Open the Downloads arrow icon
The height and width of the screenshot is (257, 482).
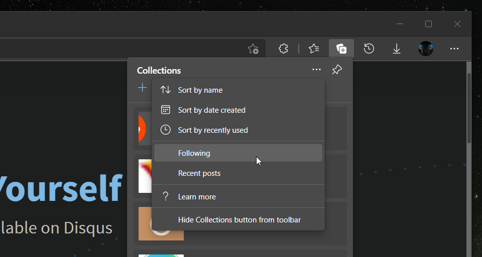coord(397,49)
